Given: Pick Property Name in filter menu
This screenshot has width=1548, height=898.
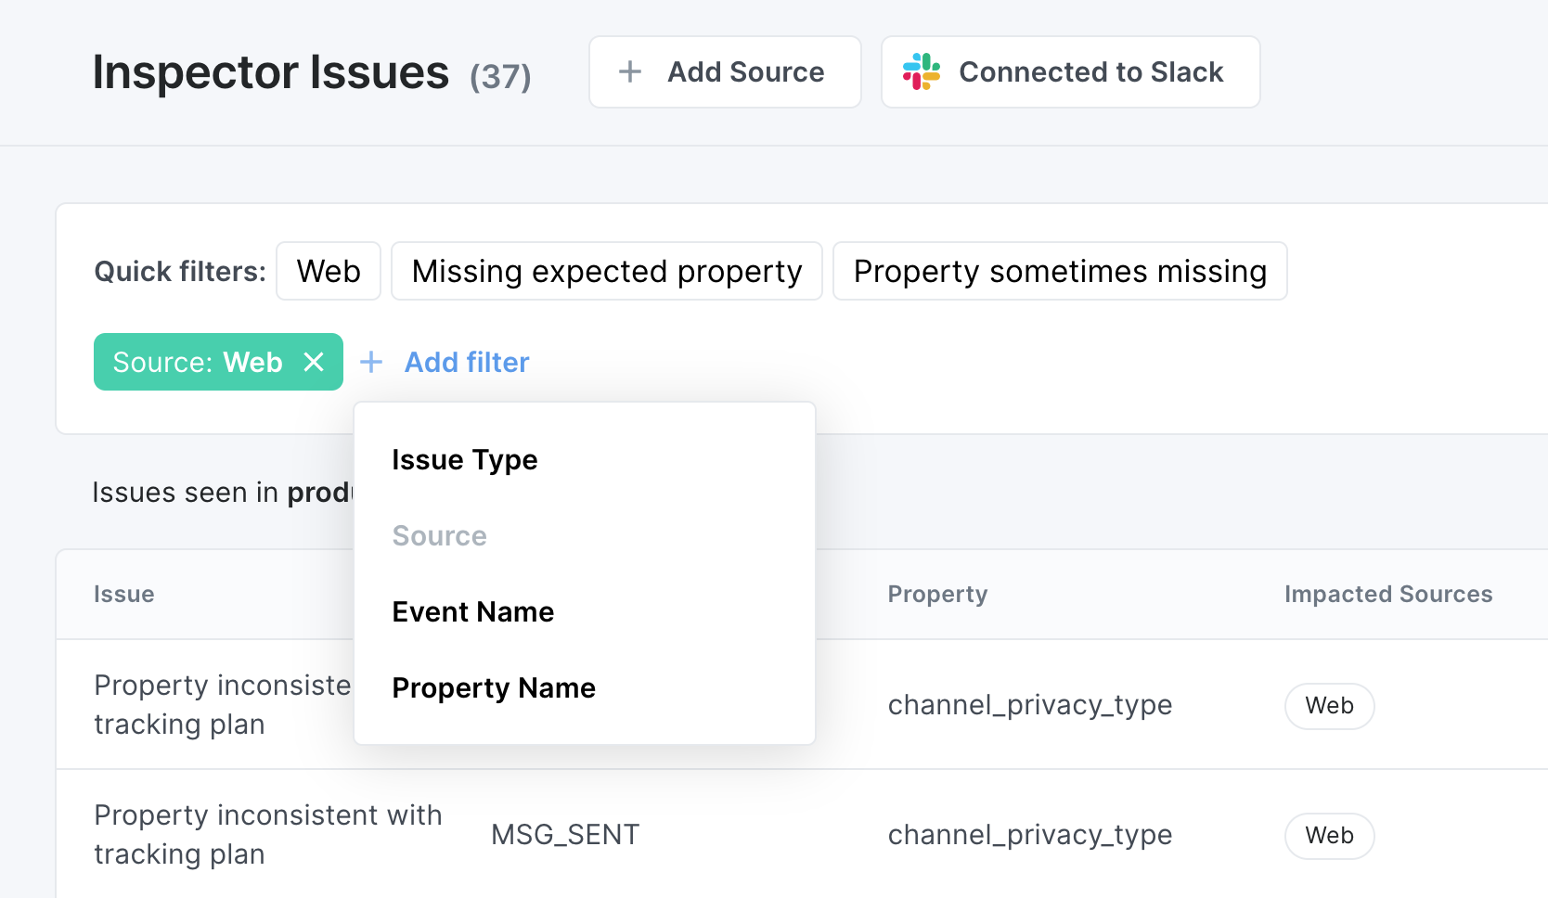Looking at the screenshot, I should coord(493,688).
